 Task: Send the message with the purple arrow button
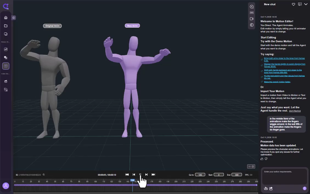click(x=305, y=189)
